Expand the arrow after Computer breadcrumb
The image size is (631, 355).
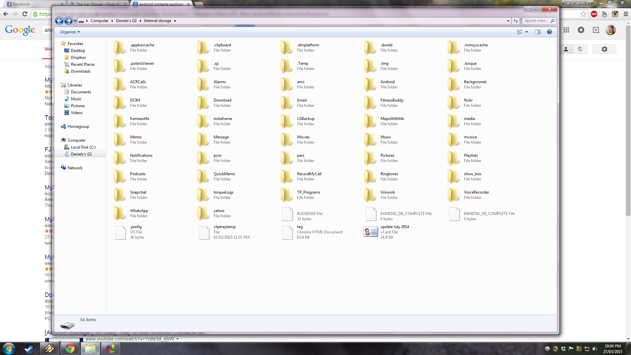coord(112,21)
